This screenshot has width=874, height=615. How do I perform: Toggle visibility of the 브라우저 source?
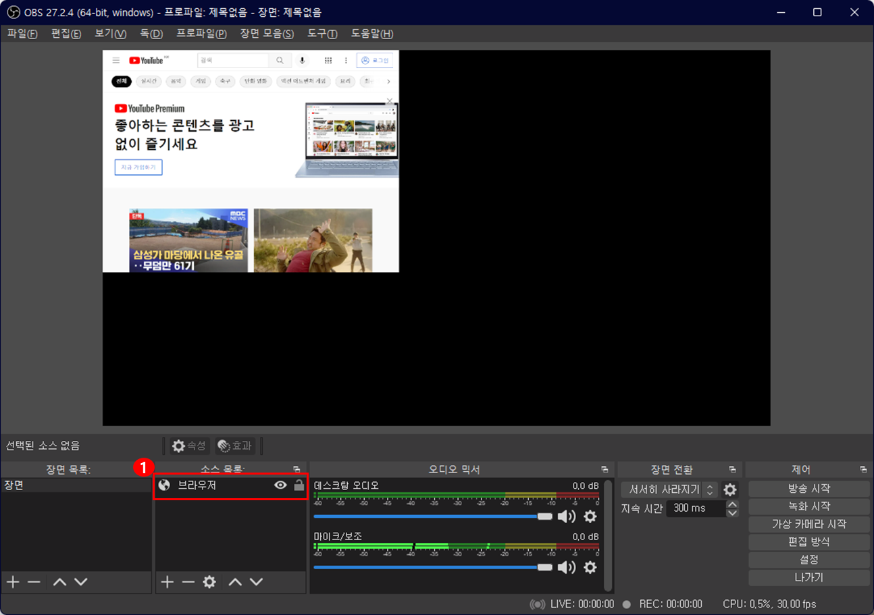(x=280, y=485)
